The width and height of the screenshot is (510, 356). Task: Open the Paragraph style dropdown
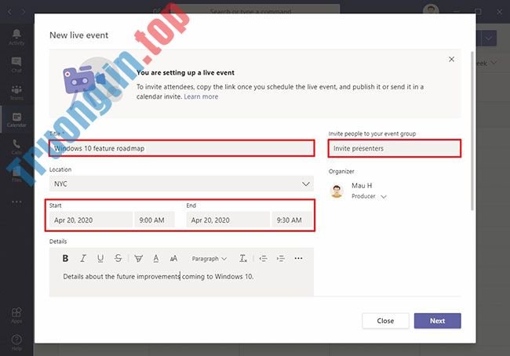click(x=209, y=259)
